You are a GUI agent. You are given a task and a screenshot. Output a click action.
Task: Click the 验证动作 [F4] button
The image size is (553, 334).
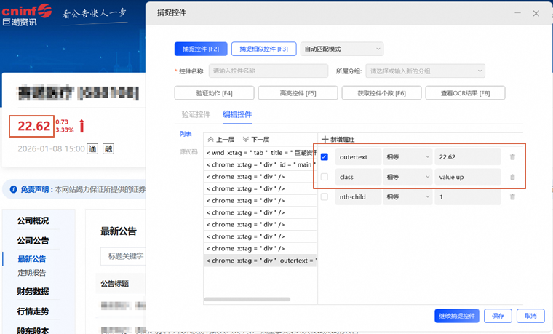pyautogui.click(x=214, y=93)
